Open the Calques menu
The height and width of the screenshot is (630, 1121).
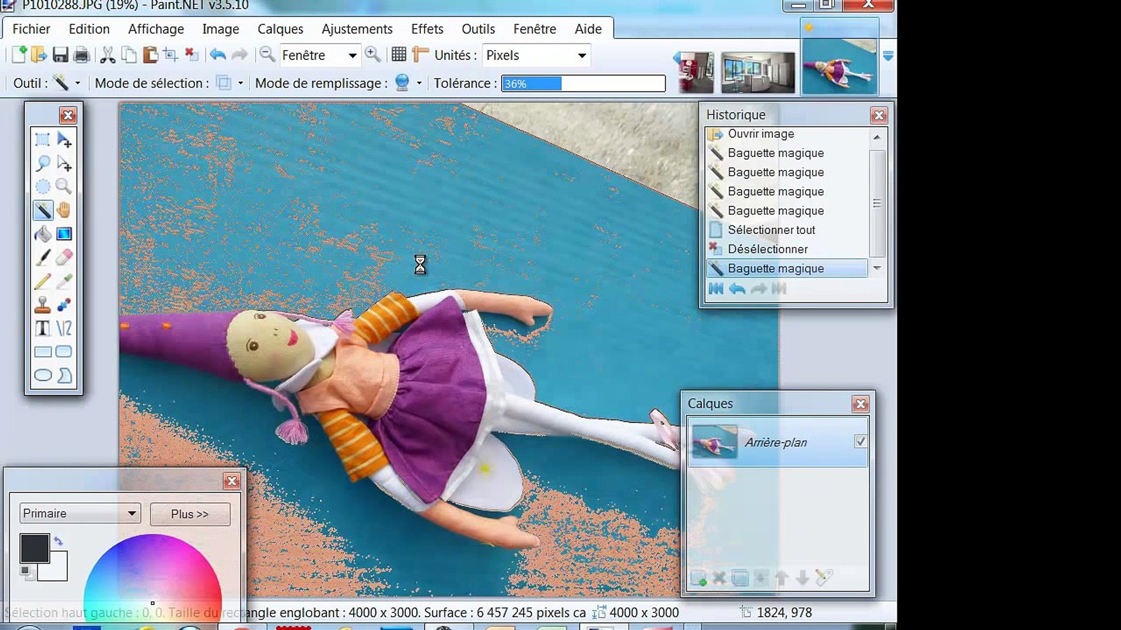[280, 29]
